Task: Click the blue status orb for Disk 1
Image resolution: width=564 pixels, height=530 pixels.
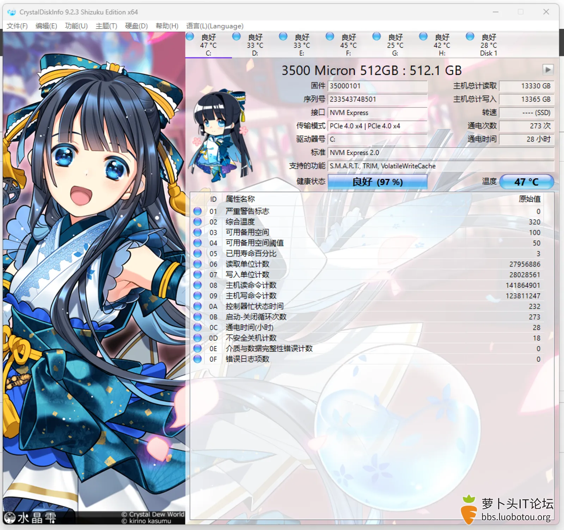Action: (x=470, y=36)
